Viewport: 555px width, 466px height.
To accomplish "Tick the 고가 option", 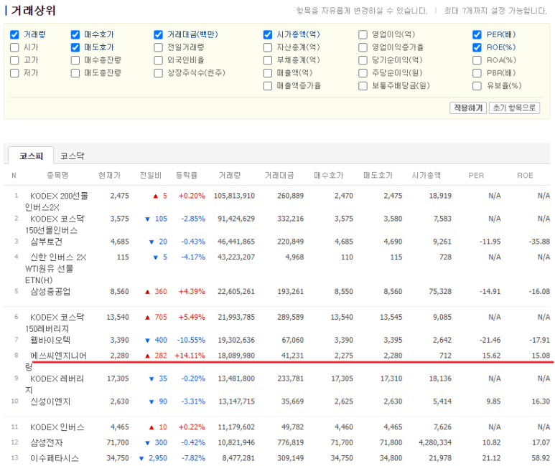I will click(14, 60).
